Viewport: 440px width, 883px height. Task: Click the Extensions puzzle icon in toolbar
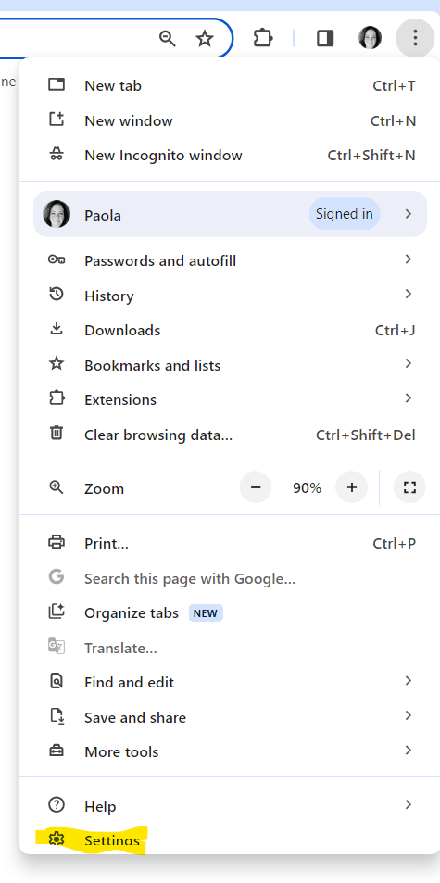(263, 38)
